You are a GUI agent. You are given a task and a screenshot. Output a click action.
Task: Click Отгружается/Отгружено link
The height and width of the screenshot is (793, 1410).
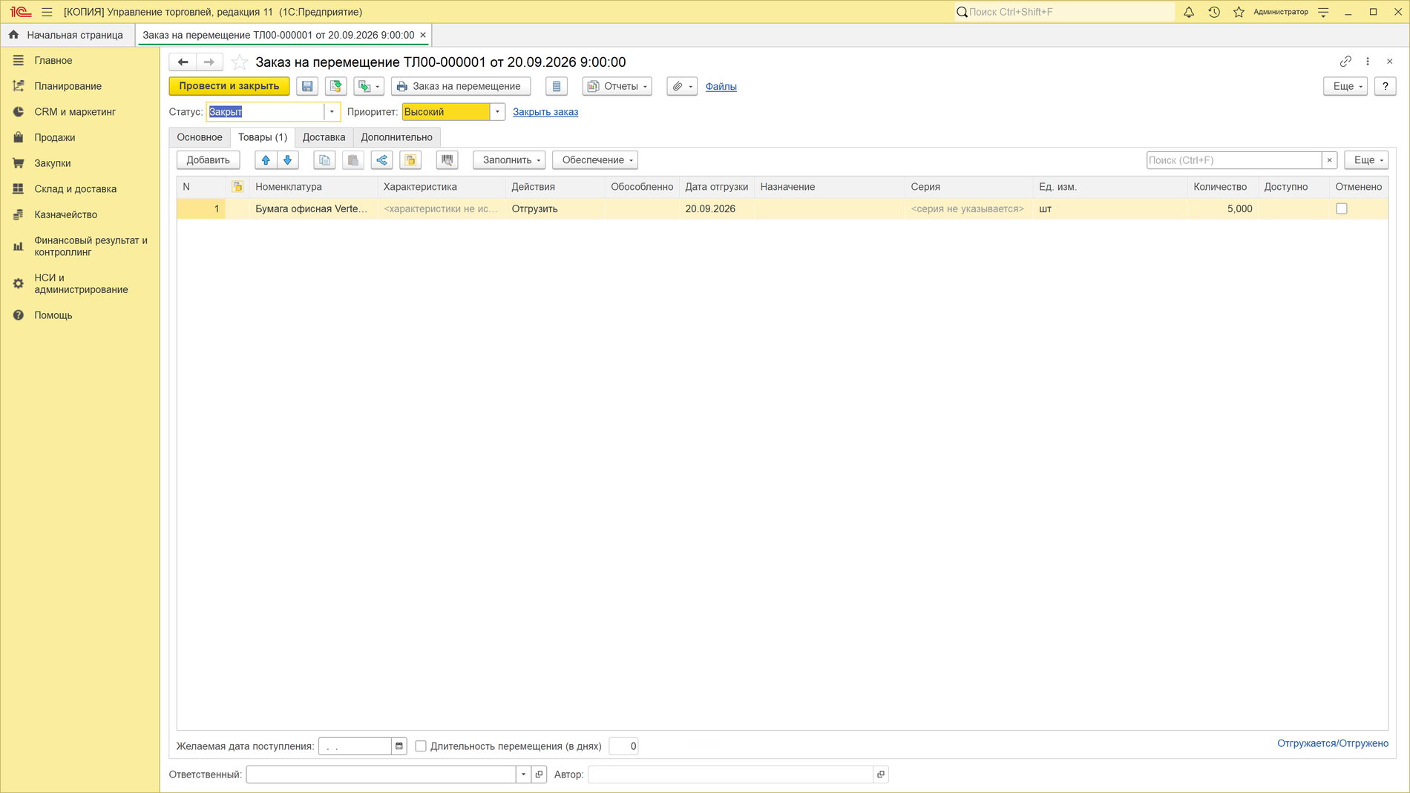[1333, 743]
